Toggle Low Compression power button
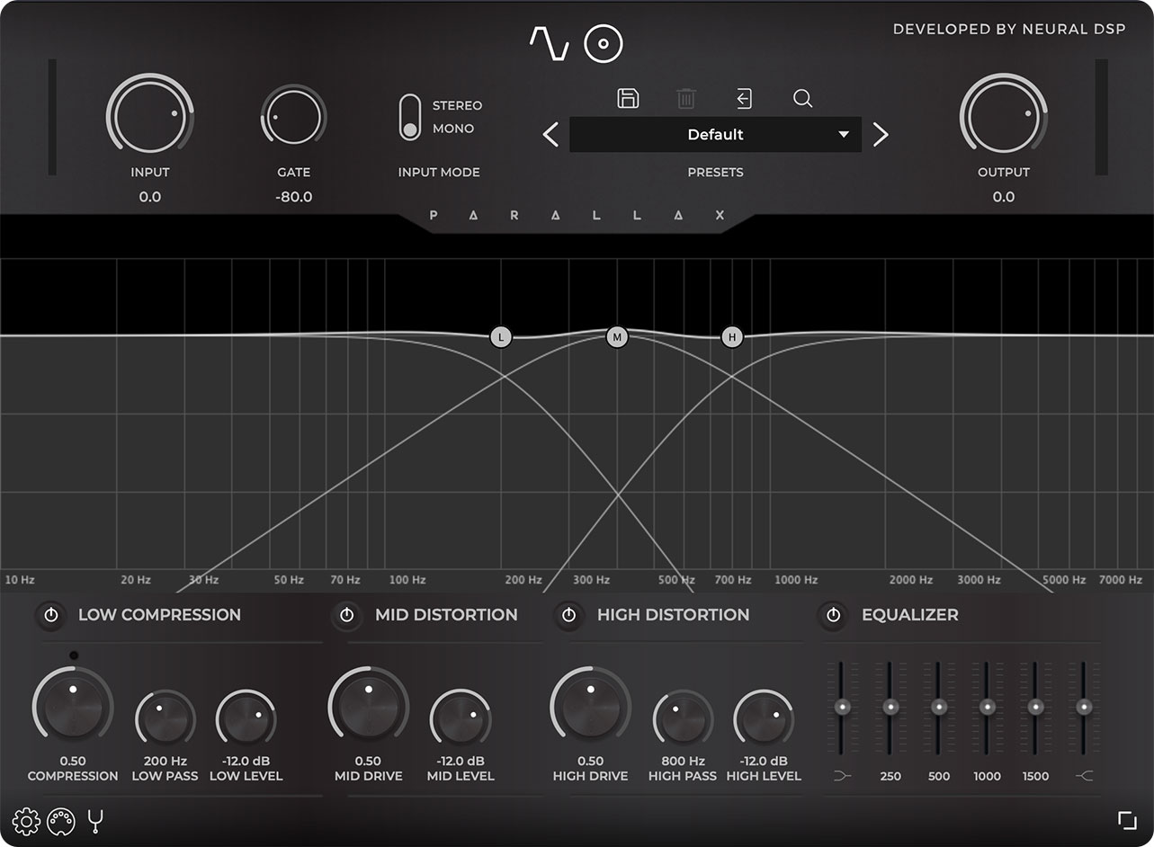 51,615
